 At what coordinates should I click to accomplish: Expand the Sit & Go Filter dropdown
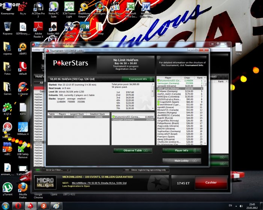click(x=68, y=170)
